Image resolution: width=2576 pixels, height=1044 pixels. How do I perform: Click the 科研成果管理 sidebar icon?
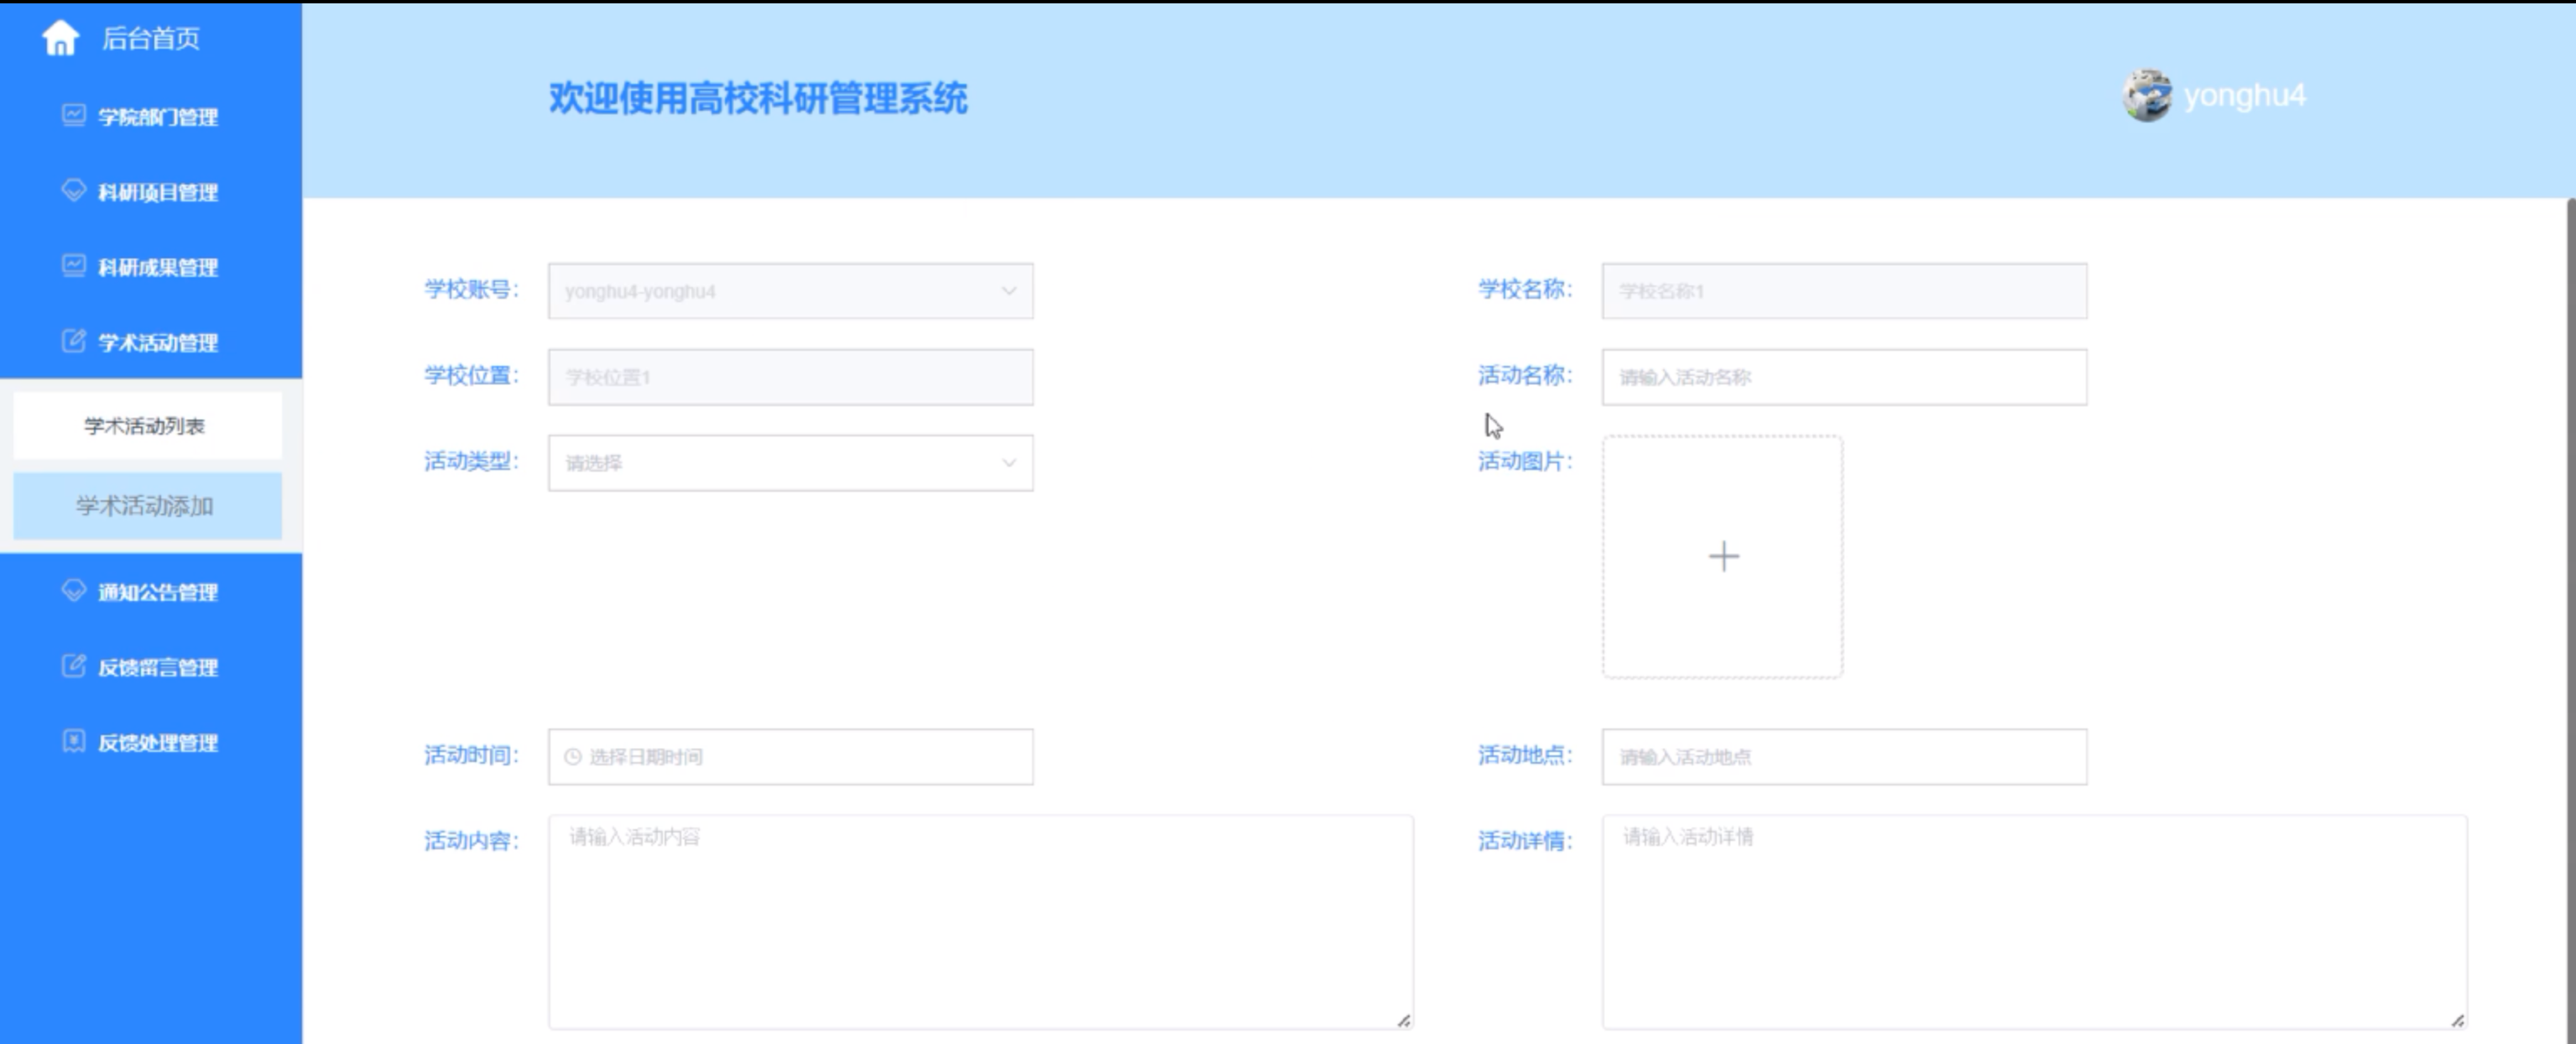(73, 265)
